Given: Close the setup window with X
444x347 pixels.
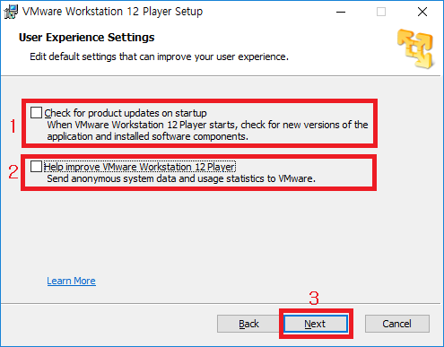Looking at the screenshot, I should [422, 12].
